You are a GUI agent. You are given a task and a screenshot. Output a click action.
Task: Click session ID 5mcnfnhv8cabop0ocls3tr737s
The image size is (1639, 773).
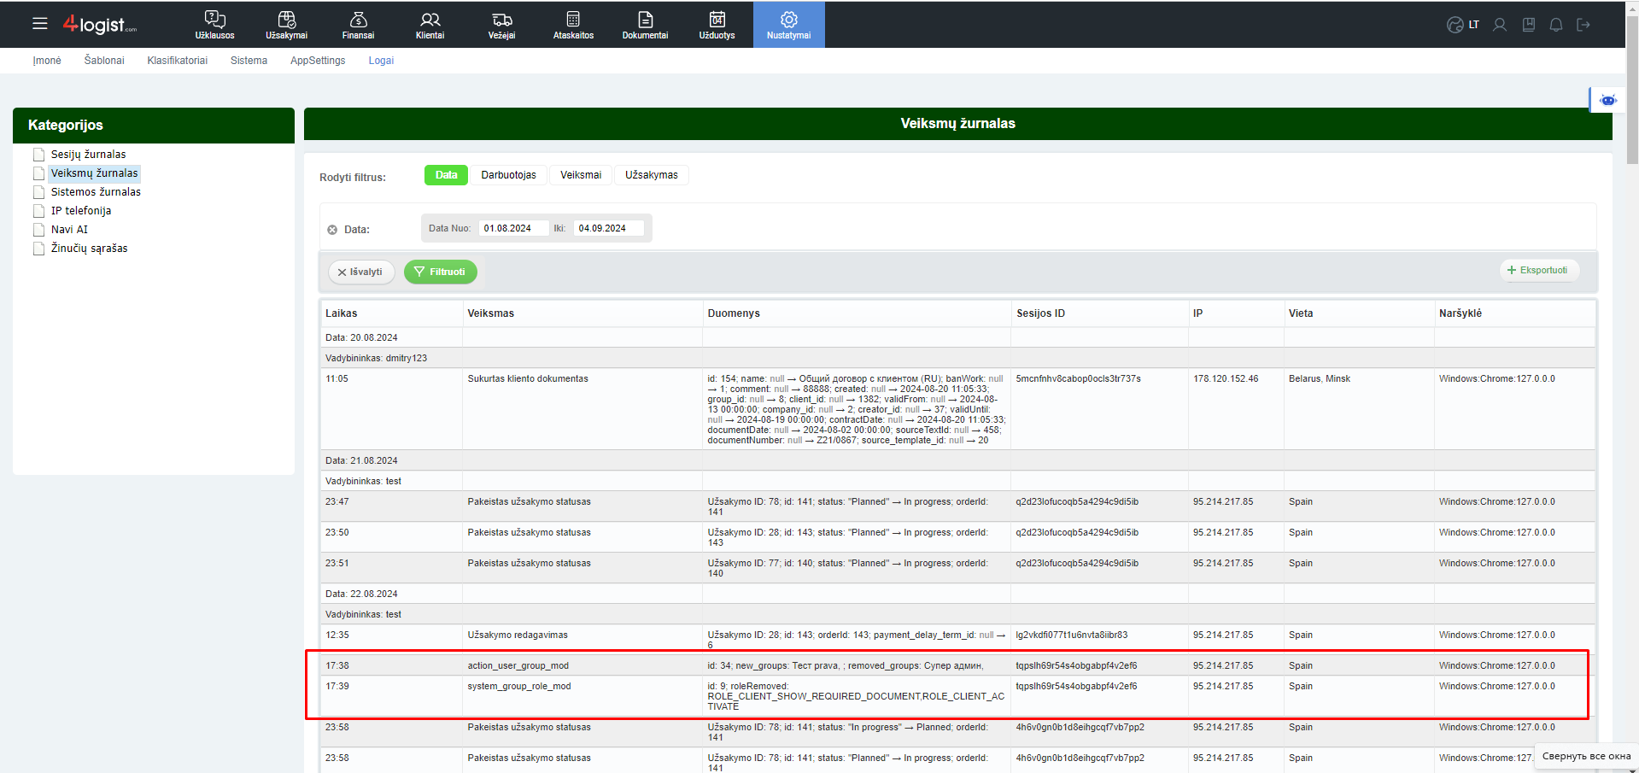pos(1078,379)
